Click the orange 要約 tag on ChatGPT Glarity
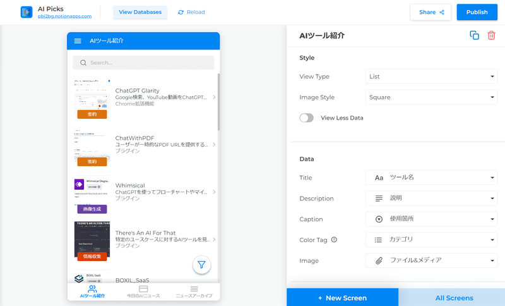 [92, 114]
